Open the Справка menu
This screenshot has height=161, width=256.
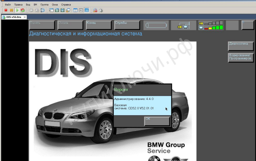[66, 4]
